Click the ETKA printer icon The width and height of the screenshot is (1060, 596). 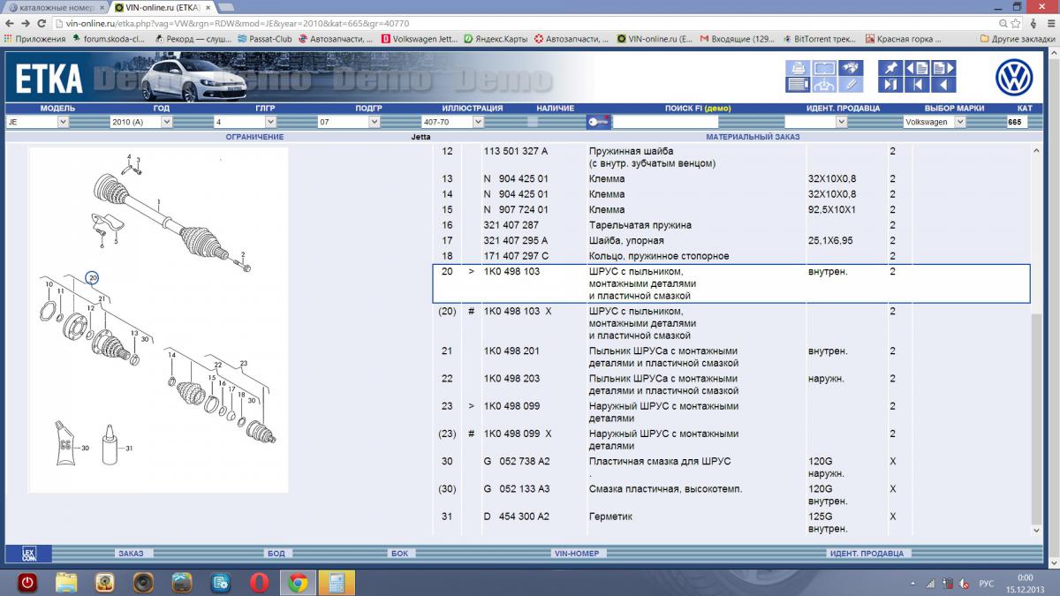point(798,68)
